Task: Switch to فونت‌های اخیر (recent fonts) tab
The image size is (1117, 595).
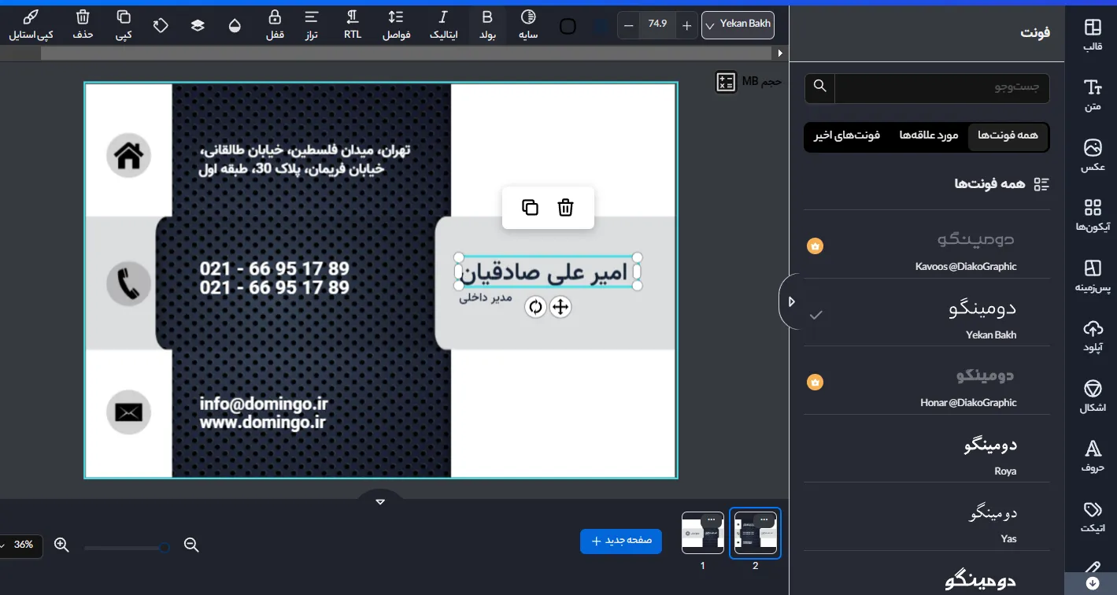Action: tap(847, 136)
